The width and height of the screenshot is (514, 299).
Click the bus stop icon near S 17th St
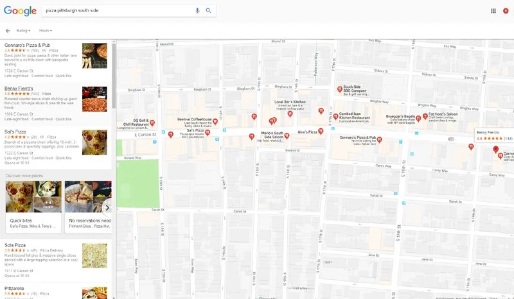point(333,129)
